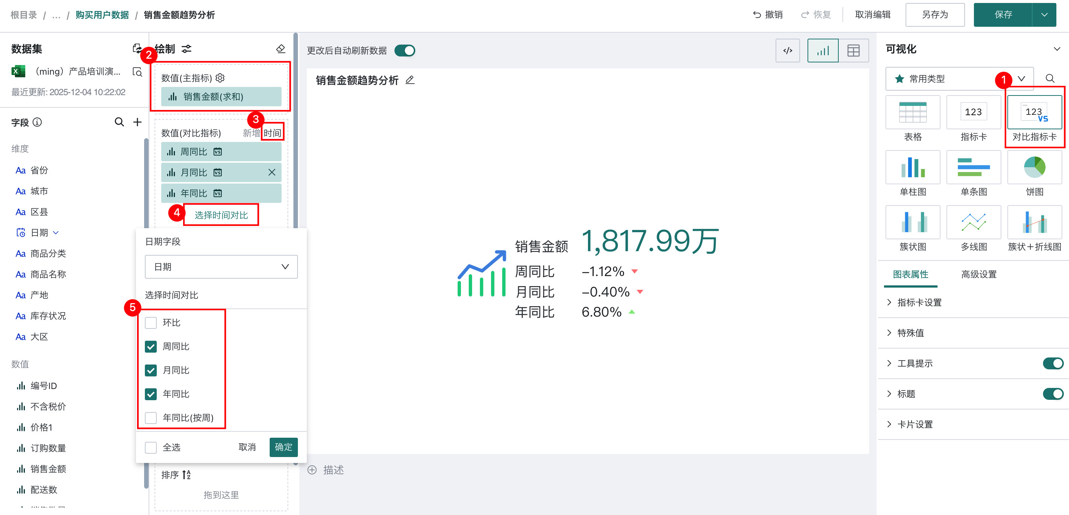Click the eraser clear icon in 绘制 panel
Viewport: 1069px width, 515px height.
[x=280, y=49]
